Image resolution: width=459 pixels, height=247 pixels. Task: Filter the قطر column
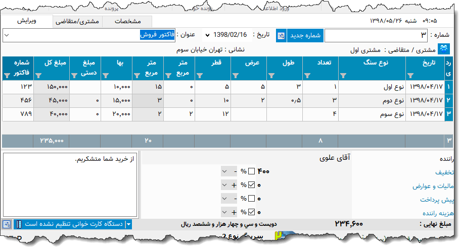coord(200,76)
